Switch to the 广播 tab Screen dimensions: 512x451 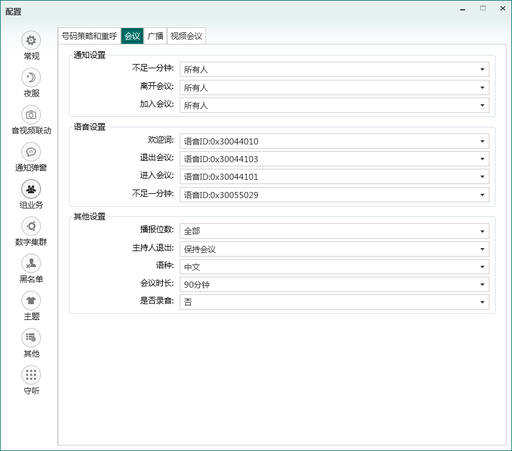155,36
